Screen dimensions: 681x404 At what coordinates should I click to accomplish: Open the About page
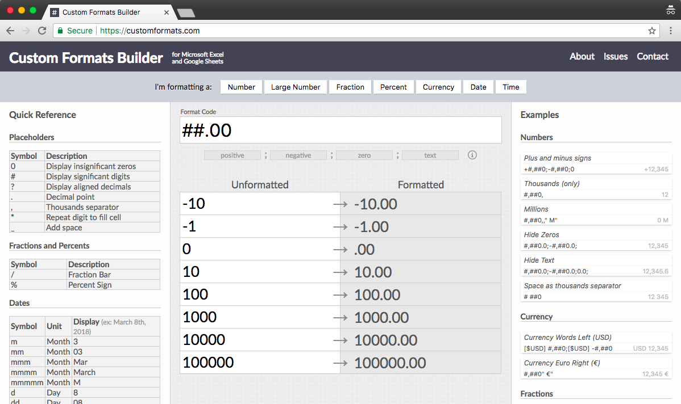point(582,56)
